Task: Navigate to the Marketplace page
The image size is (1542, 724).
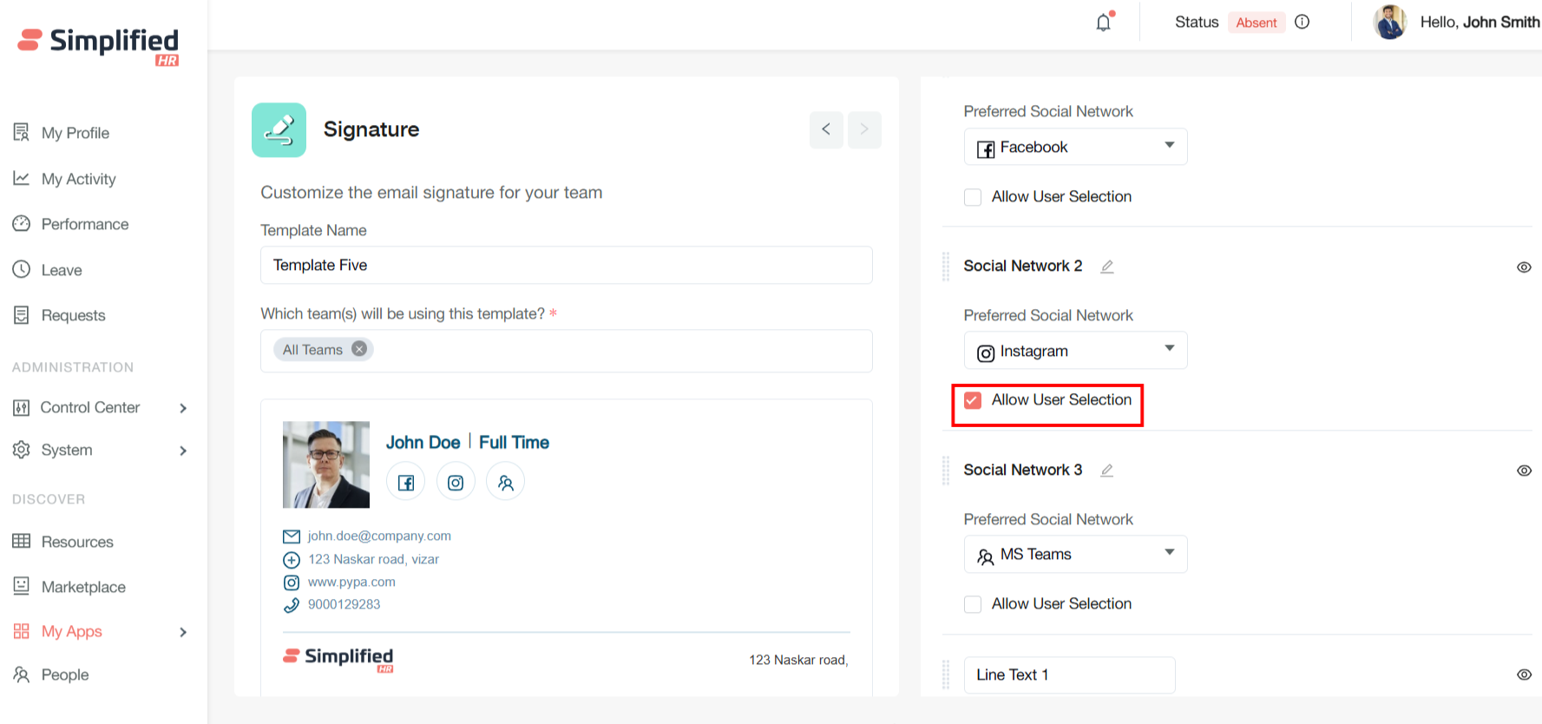Action: [x=83, y=587]
